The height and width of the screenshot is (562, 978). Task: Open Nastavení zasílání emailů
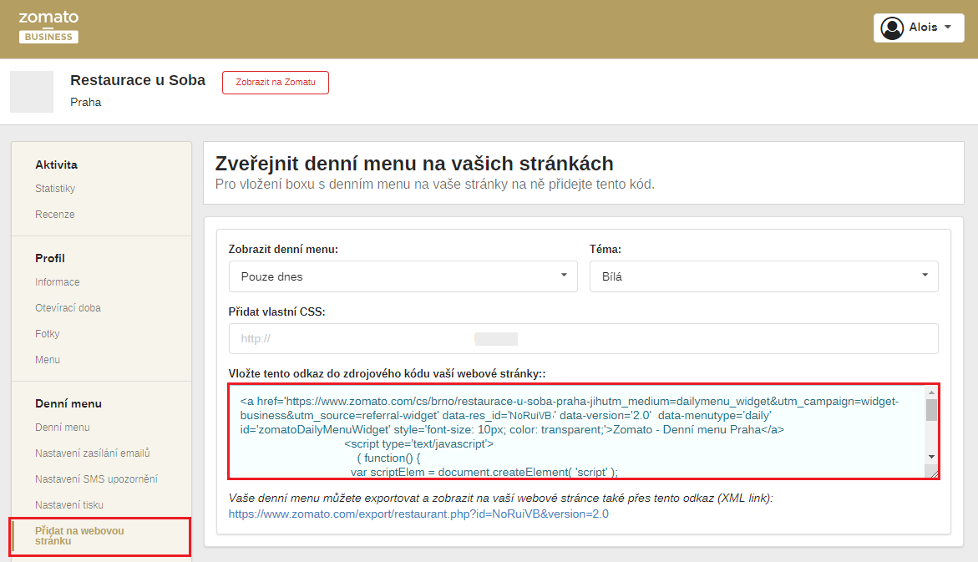(x=92, y=453)
